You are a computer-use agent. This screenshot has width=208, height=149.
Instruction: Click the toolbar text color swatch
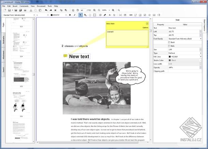[51, 15]
